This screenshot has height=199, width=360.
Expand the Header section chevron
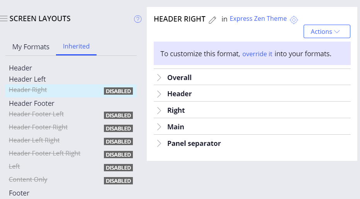pyautogui.click(x=159, y=94)
